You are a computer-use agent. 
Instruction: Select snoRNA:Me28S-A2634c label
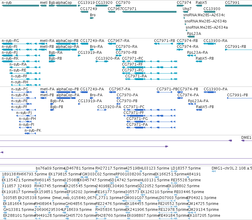(204, 15)
